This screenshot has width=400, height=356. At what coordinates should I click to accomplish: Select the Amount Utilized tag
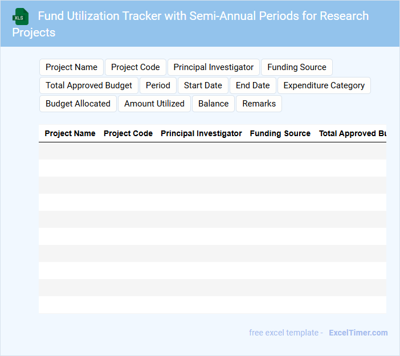pos(154,104)
